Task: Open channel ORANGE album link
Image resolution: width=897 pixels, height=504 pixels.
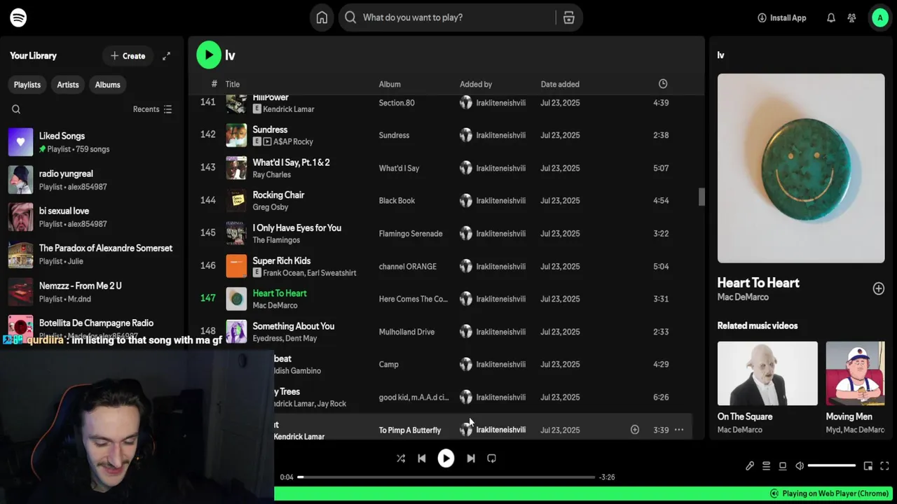Action: tap(408, 267)
